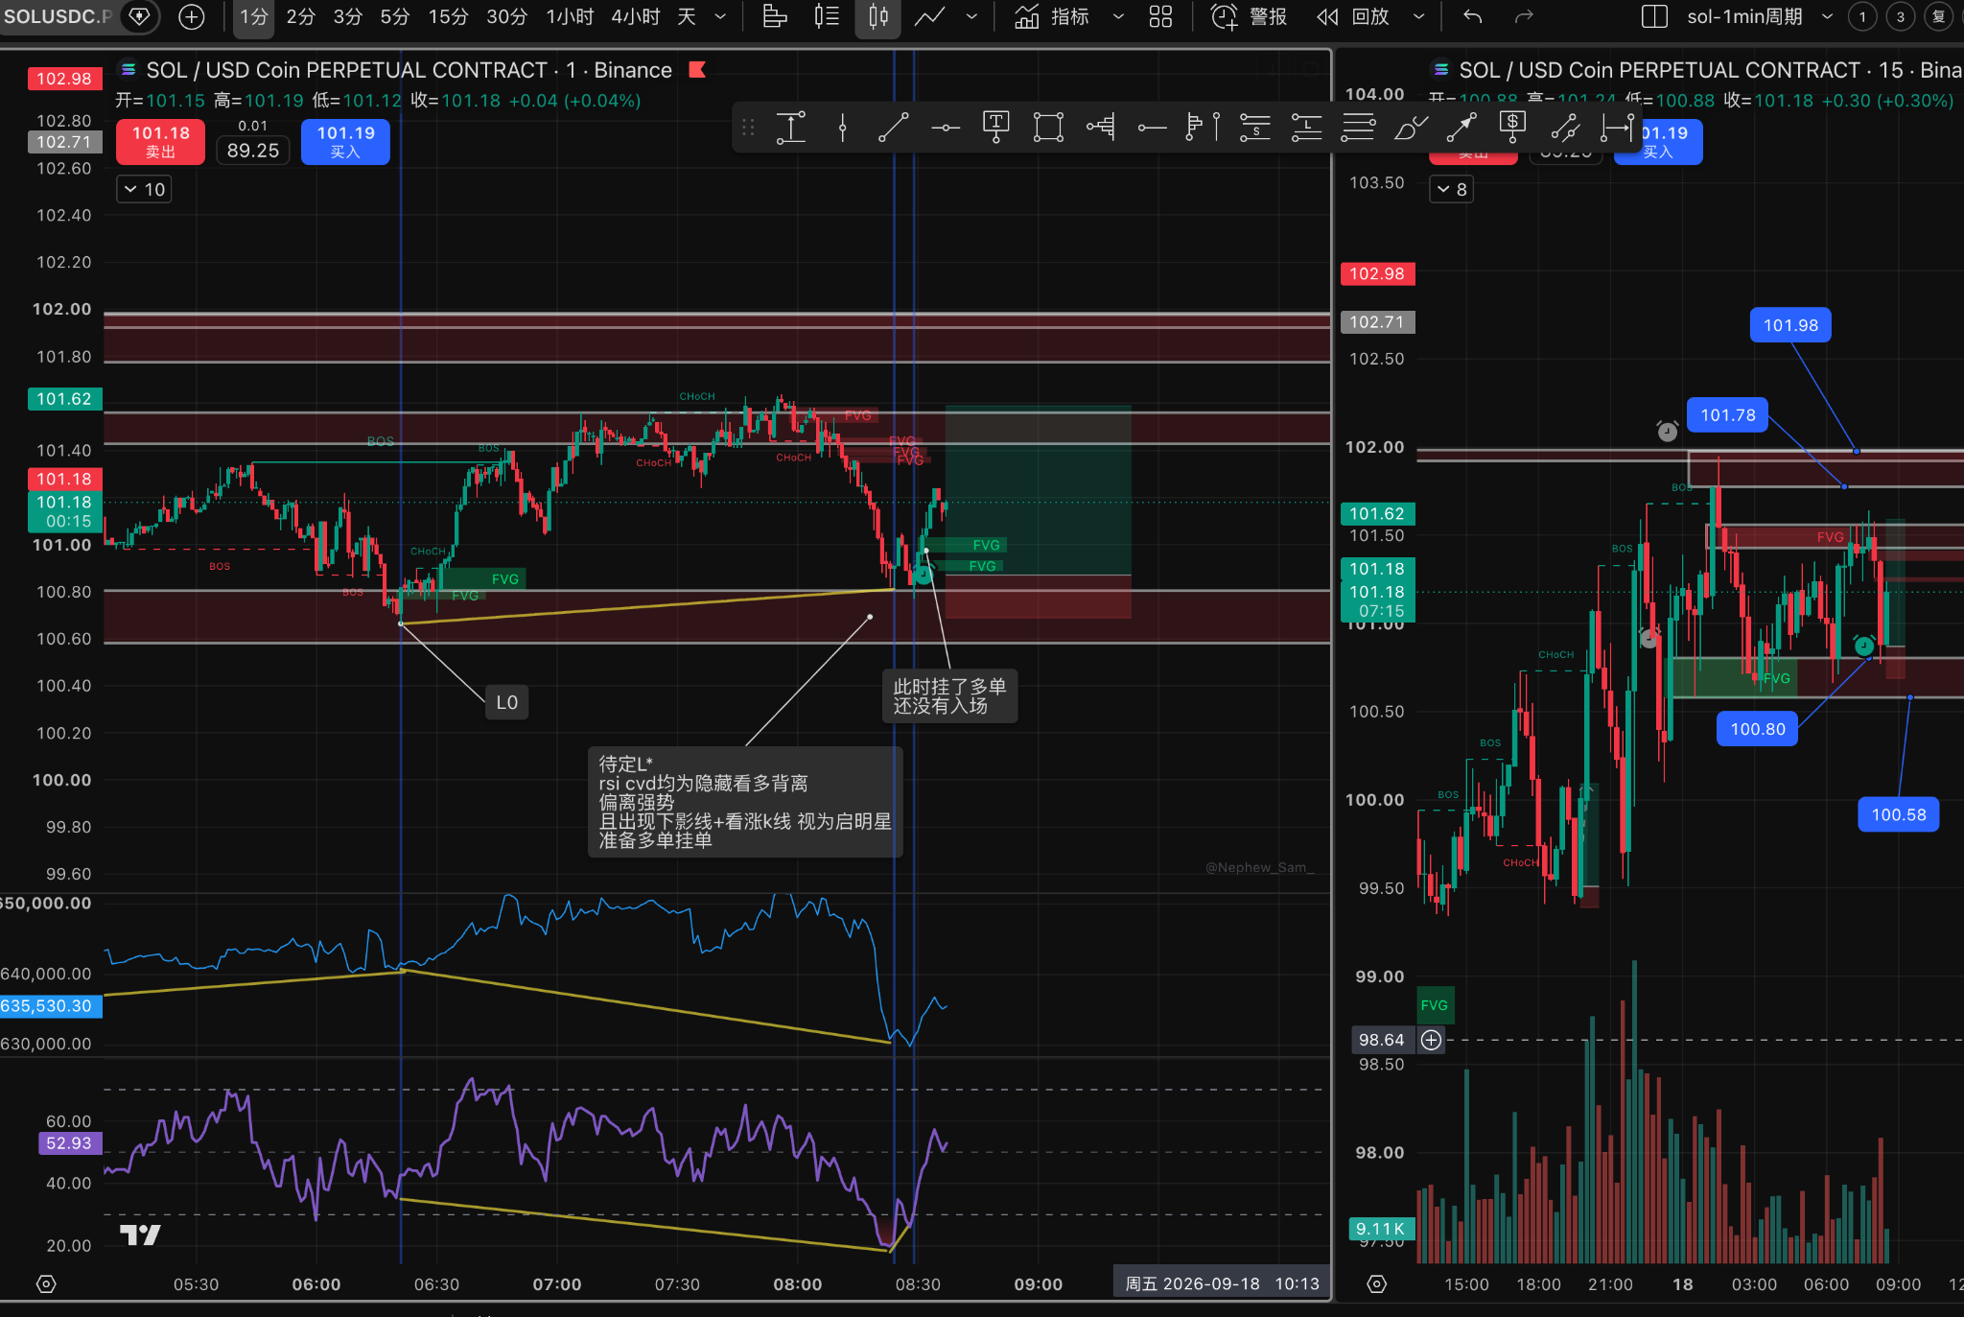This screenshot has width=1964, height=1317.
Task: Switch to the 4小时 interval
Action: pos(636,16)
